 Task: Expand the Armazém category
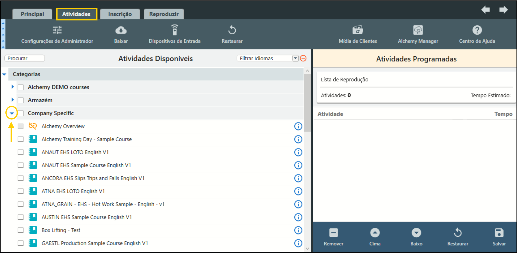[12, 100]
